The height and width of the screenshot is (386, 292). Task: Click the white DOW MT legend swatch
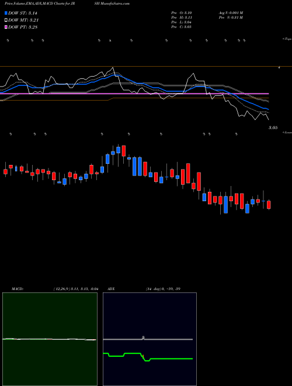click(6, 20)
